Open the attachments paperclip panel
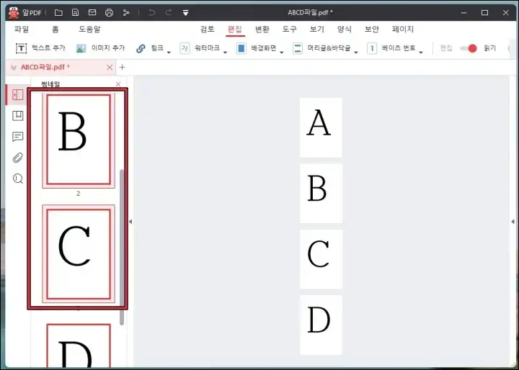Screen dimensions: 519x370 (x=17, y=158)
